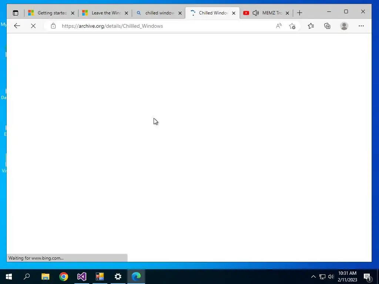Open Settings gear on taskbar
This screenshot has height=284, width=379.
point(118,277)
